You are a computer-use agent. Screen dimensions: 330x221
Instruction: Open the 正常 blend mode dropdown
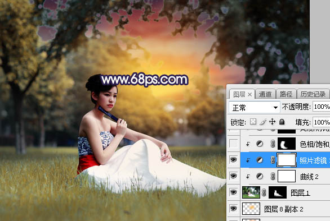(x=254, y=108)
